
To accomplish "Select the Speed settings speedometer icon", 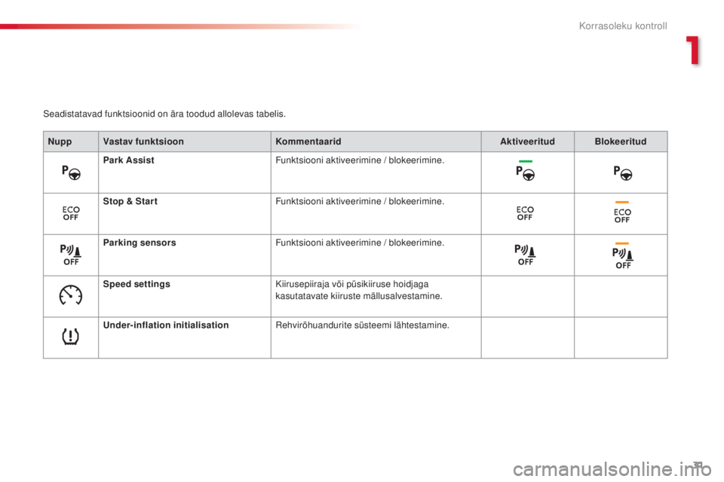I will [x=70, y=296].
